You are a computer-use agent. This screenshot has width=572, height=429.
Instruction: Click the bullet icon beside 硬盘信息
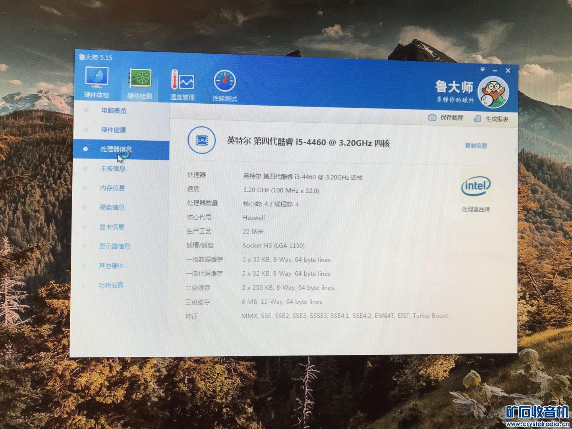(84, 207)
